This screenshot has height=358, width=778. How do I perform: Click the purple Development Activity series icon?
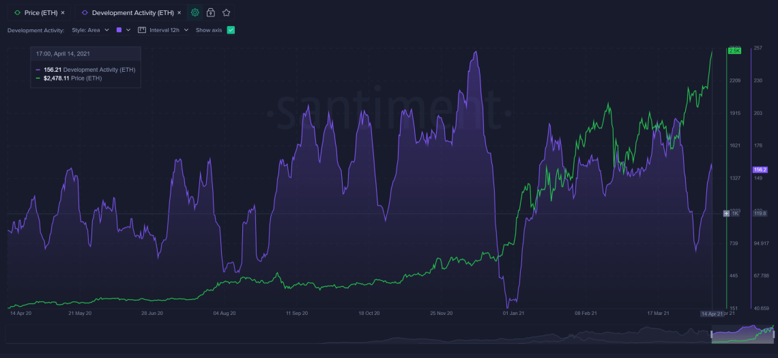pyautogui.click(x=85, y=12)
